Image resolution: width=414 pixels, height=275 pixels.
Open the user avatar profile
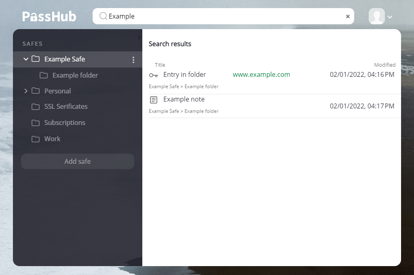[x=376, y=16]
